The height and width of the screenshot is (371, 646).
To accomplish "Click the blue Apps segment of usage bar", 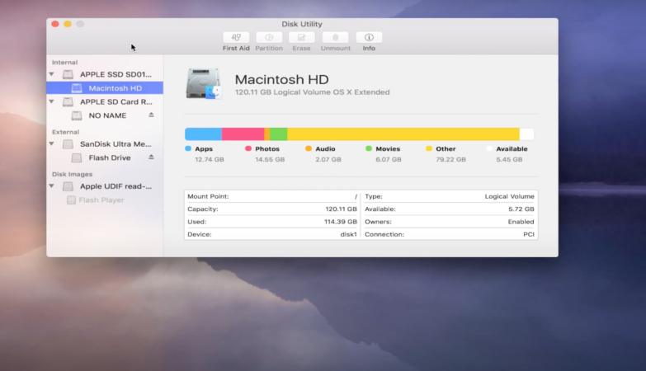I will tap(203, 134).
